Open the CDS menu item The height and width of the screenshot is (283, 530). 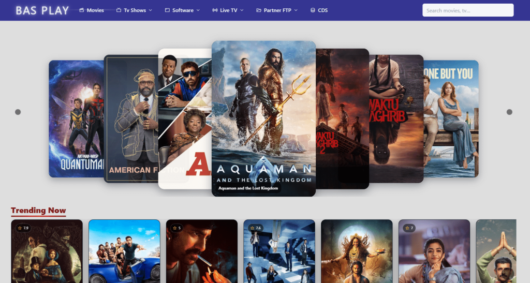coord(322,10)
